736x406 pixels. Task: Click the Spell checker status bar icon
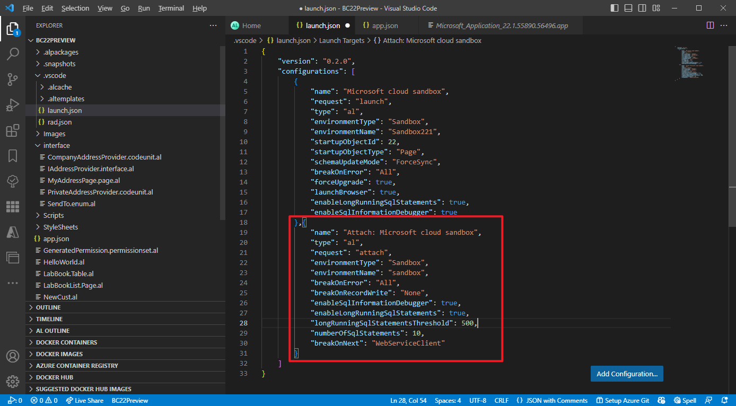pos(685,400)
